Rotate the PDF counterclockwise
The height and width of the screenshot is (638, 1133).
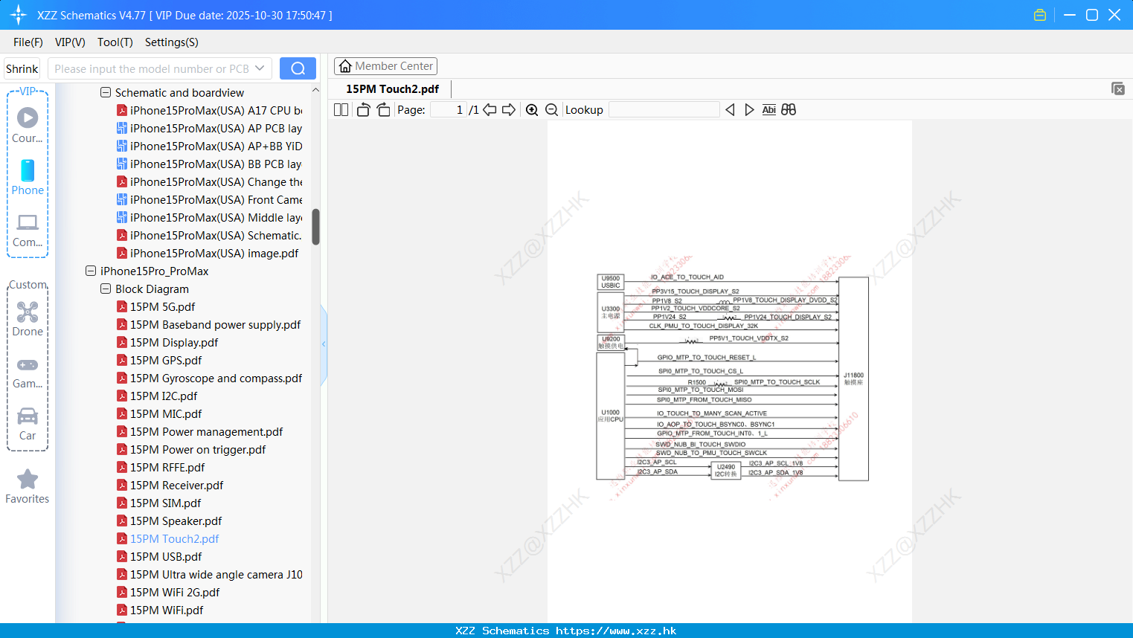coord(363,110)
